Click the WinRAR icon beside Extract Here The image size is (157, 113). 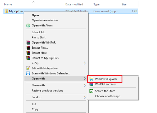[28, 53]
